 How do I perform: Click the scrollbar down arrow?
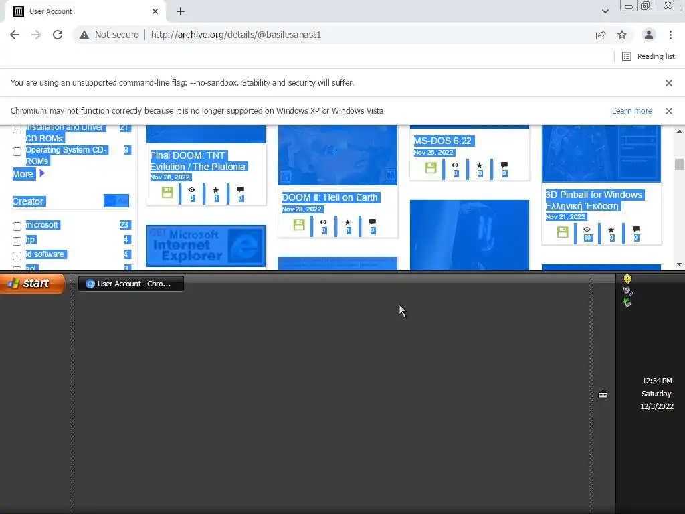coord(679,264)
